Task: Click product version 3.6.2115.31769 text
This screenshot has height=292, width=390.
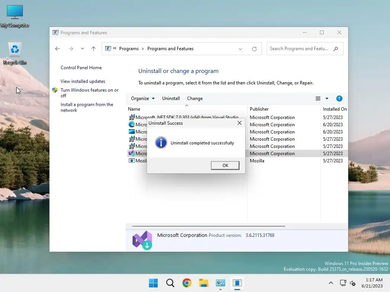Action: tap(260, 235)
